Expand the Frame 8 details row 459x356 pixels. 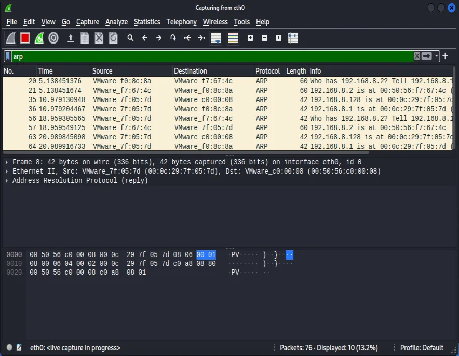coord(7,162)
